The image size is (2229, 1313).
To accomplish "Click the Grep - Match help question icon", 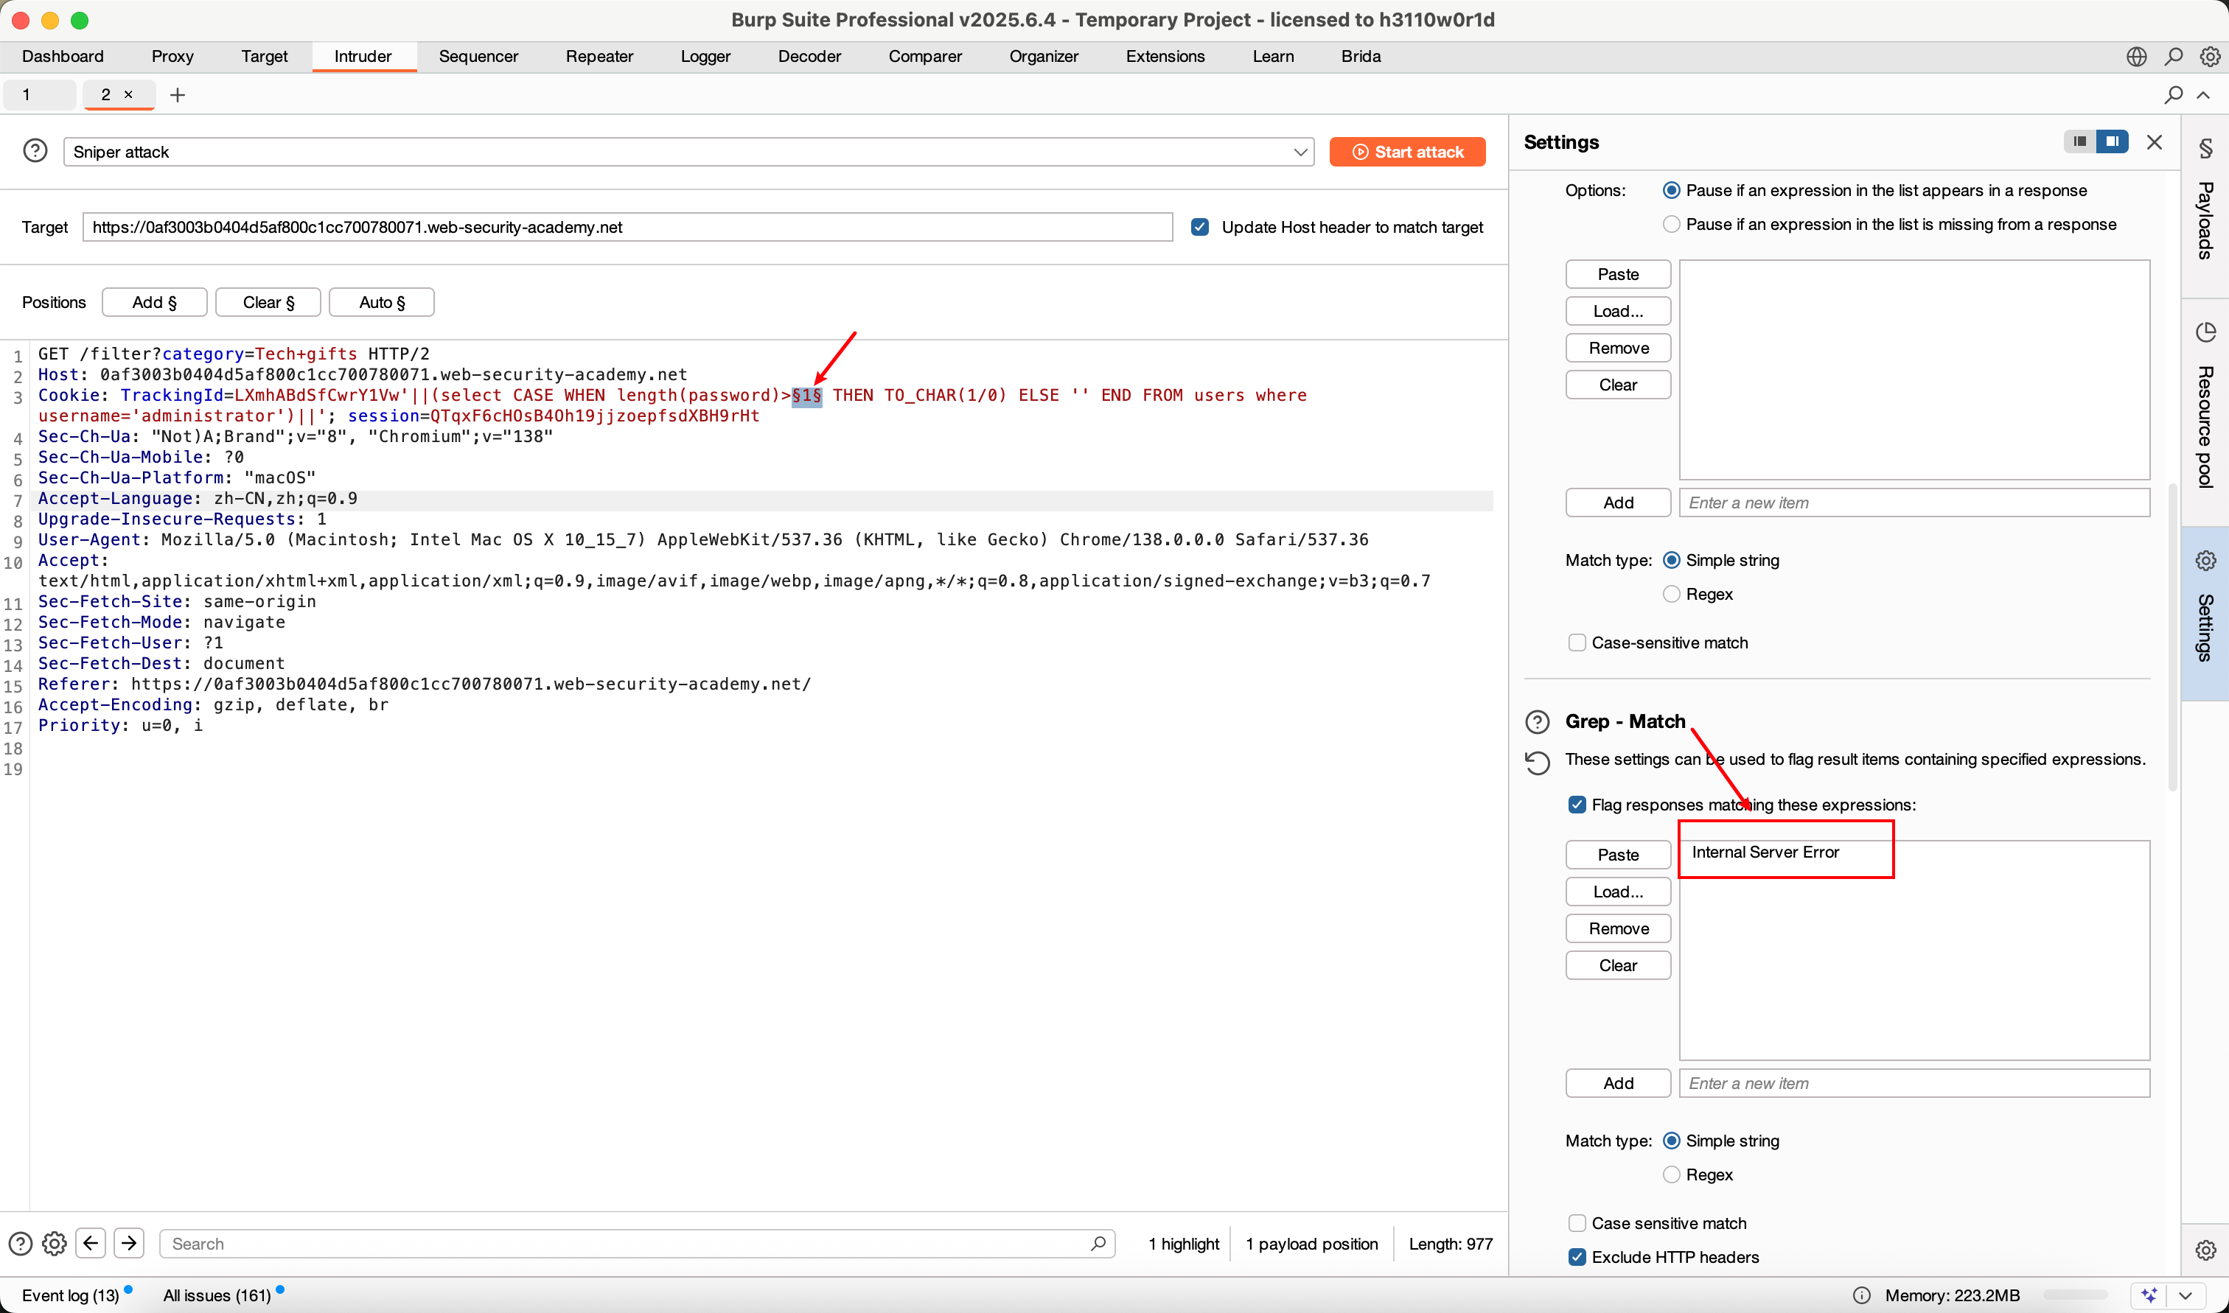I will [x=1538, y=722].
